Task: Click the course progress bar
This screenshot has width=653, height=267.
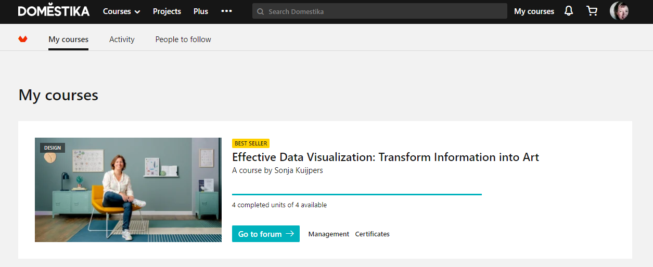Action: (x=356, y=194)
